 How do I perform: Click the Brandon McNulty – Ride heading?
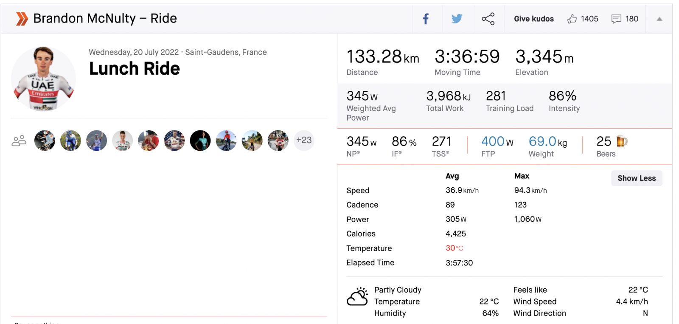click(105, 19)
